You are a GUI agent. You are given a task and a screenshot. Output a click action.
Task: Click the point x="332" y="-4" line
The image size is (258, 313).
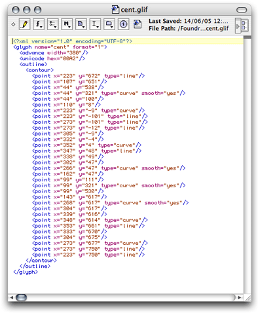coord(68,139)
